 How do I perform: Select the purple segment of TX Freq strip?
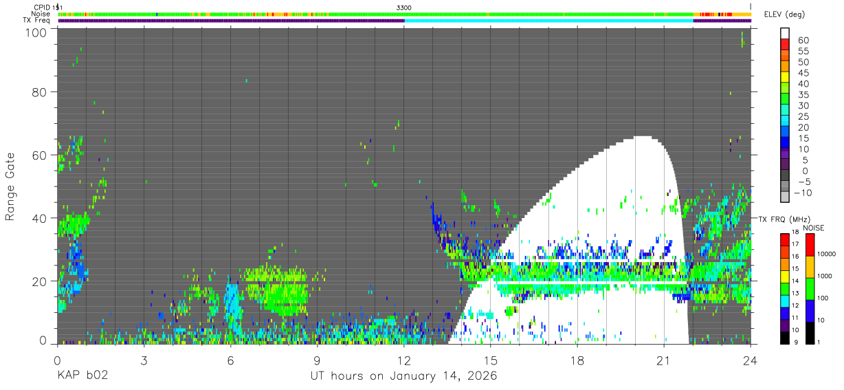point(231,21)
